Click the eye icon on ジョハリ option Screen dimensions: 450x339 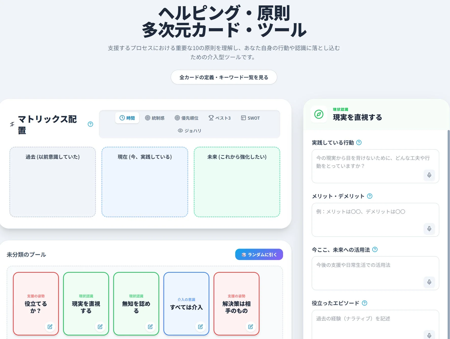click(180, 131)
